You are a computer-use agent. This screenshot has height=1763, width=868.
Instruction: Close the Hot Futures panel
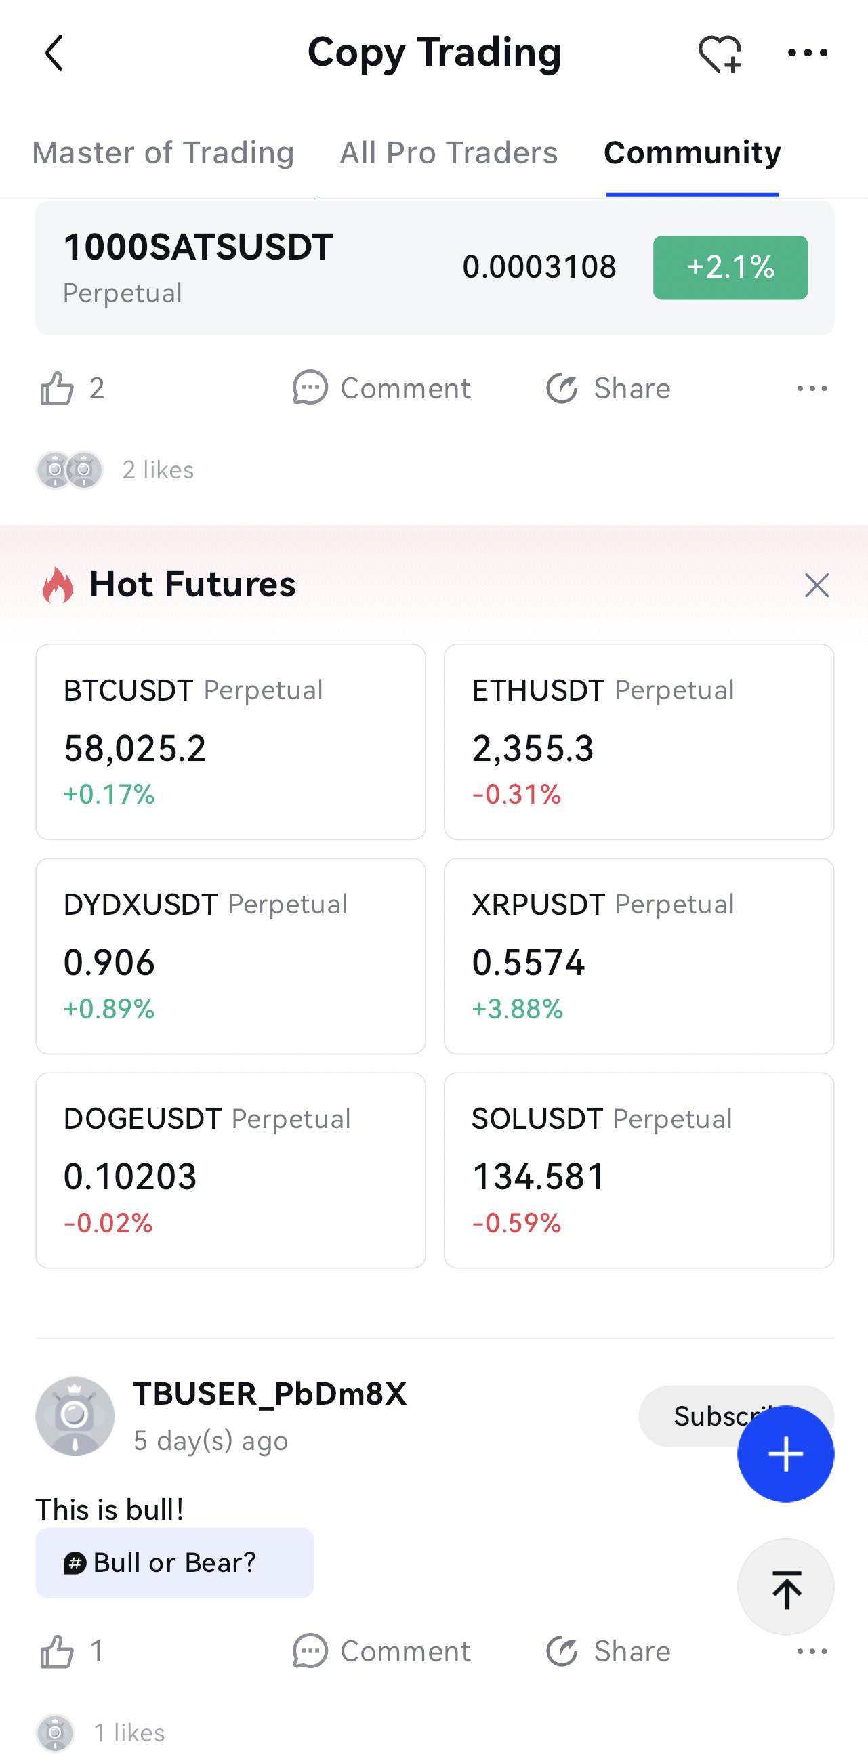816,585
